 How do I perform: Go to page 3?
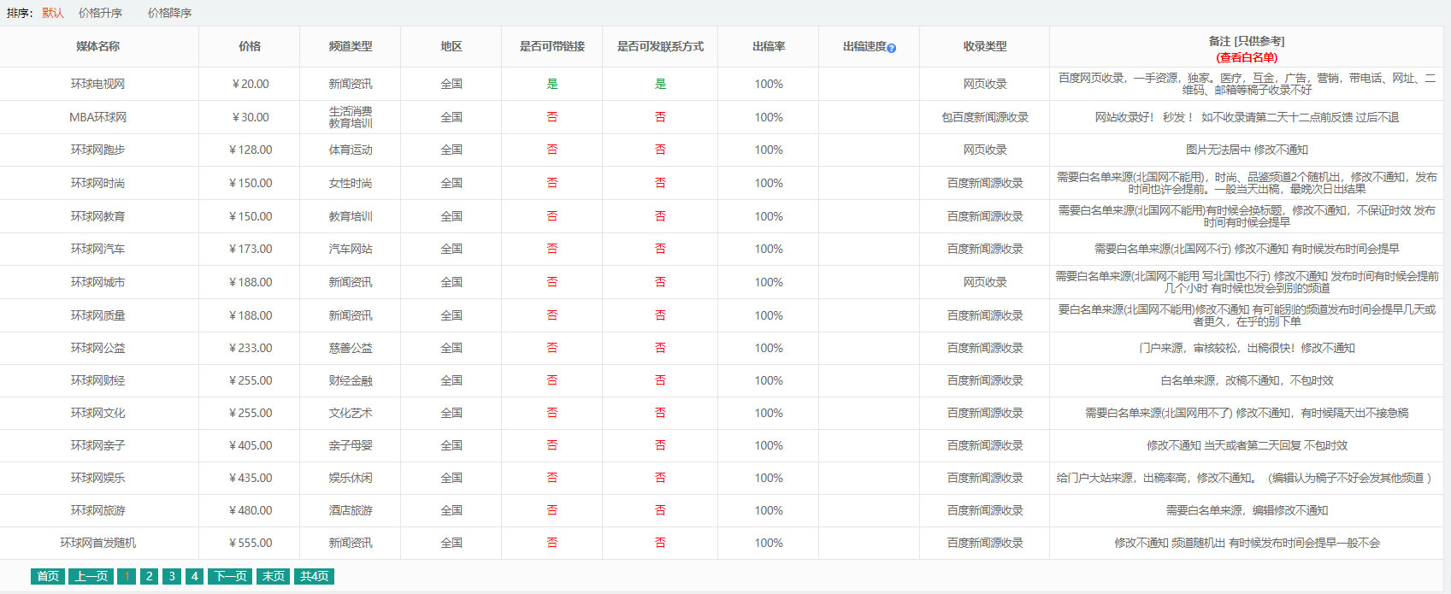172,576
